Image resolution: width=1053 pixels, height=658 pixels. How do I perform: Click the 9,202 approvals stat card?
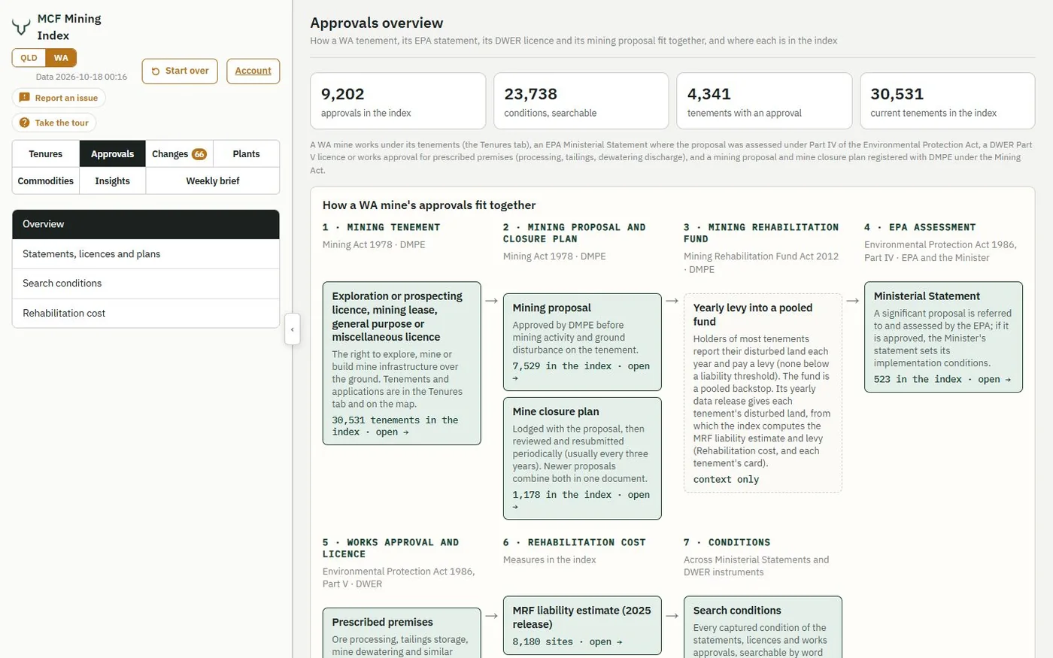(x=398, y=101)
